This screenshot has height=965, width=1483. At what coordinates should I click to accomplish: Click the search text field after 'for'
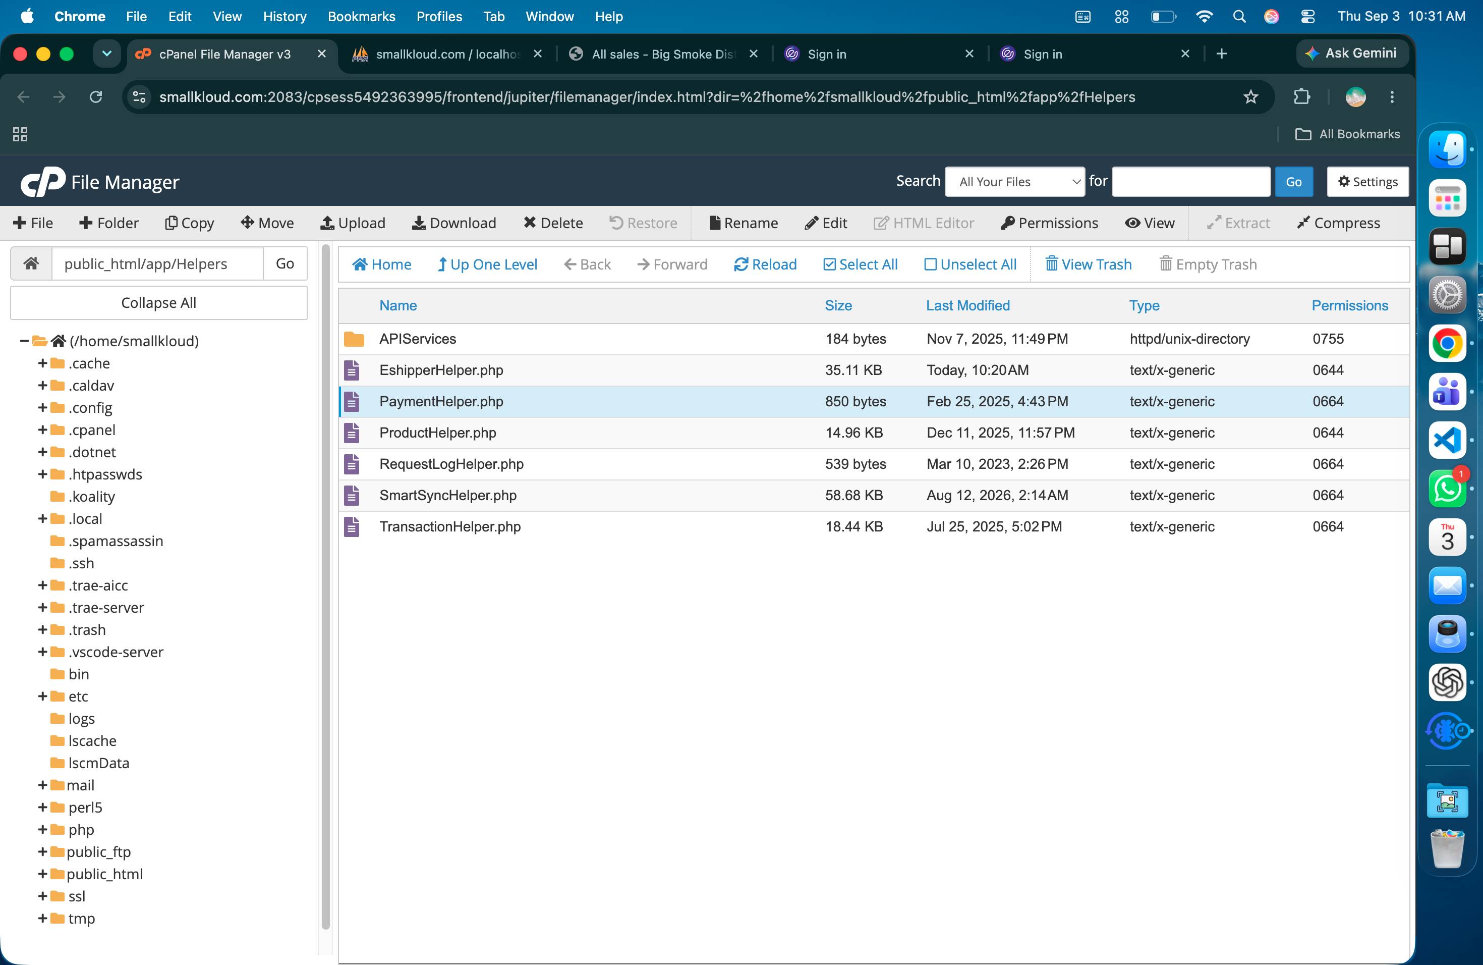tap(1191, 181)
